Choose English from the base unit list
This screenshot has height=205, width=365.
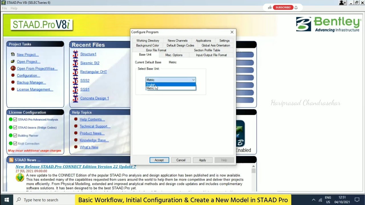tap(171, 85)
